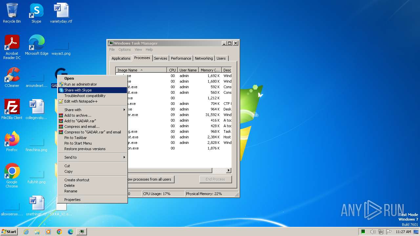Choose Cut in the context menu
420x236 pixels.
pos(93,166)
